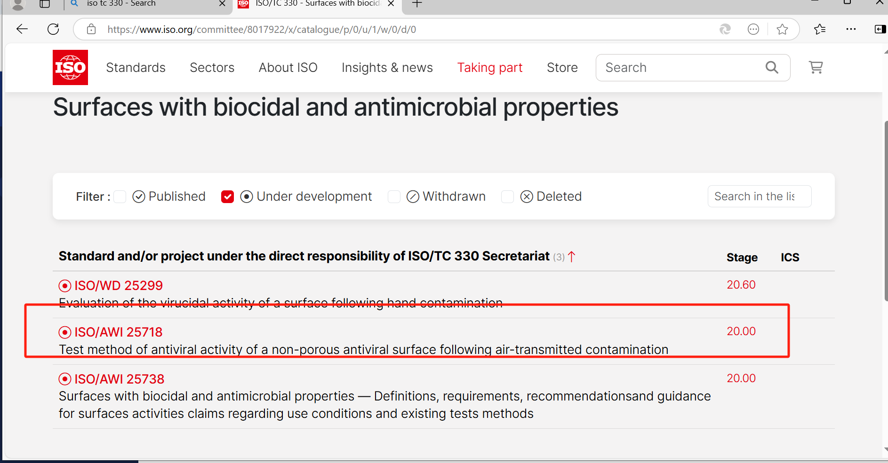The width and height of the screenshot is (888, 463).
Task: Enable the Withdrawn filter checkbox
Action: pyautogui.click(x=394, y=196)
